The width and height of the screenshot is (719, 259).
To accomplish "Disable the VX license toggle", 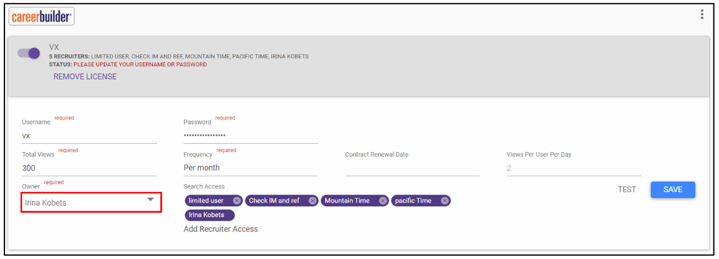I will [x=29, y=53].
